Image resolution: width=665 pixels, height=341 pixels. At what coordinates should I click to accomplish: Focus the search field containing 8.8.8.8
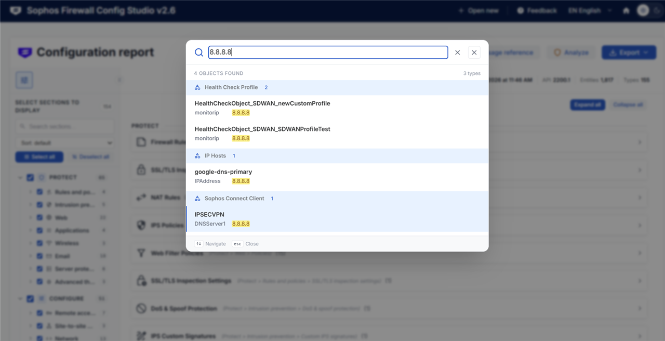[x=328, y=53]
